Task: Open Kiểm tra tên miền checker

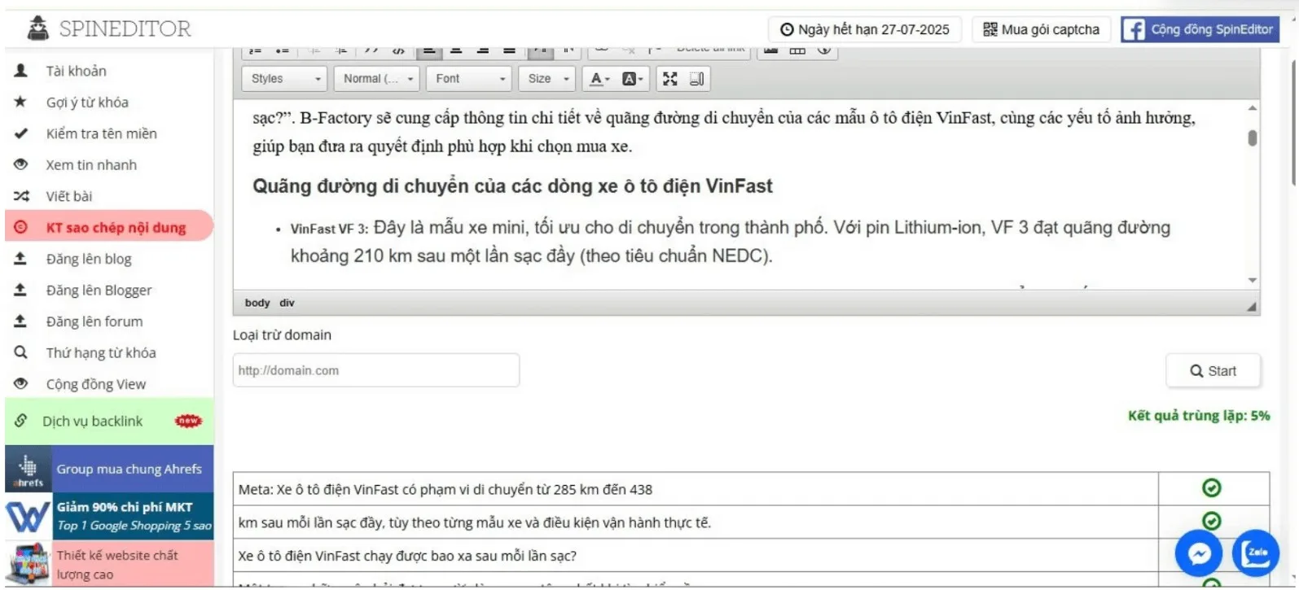Action: click(x=101, y=133)
